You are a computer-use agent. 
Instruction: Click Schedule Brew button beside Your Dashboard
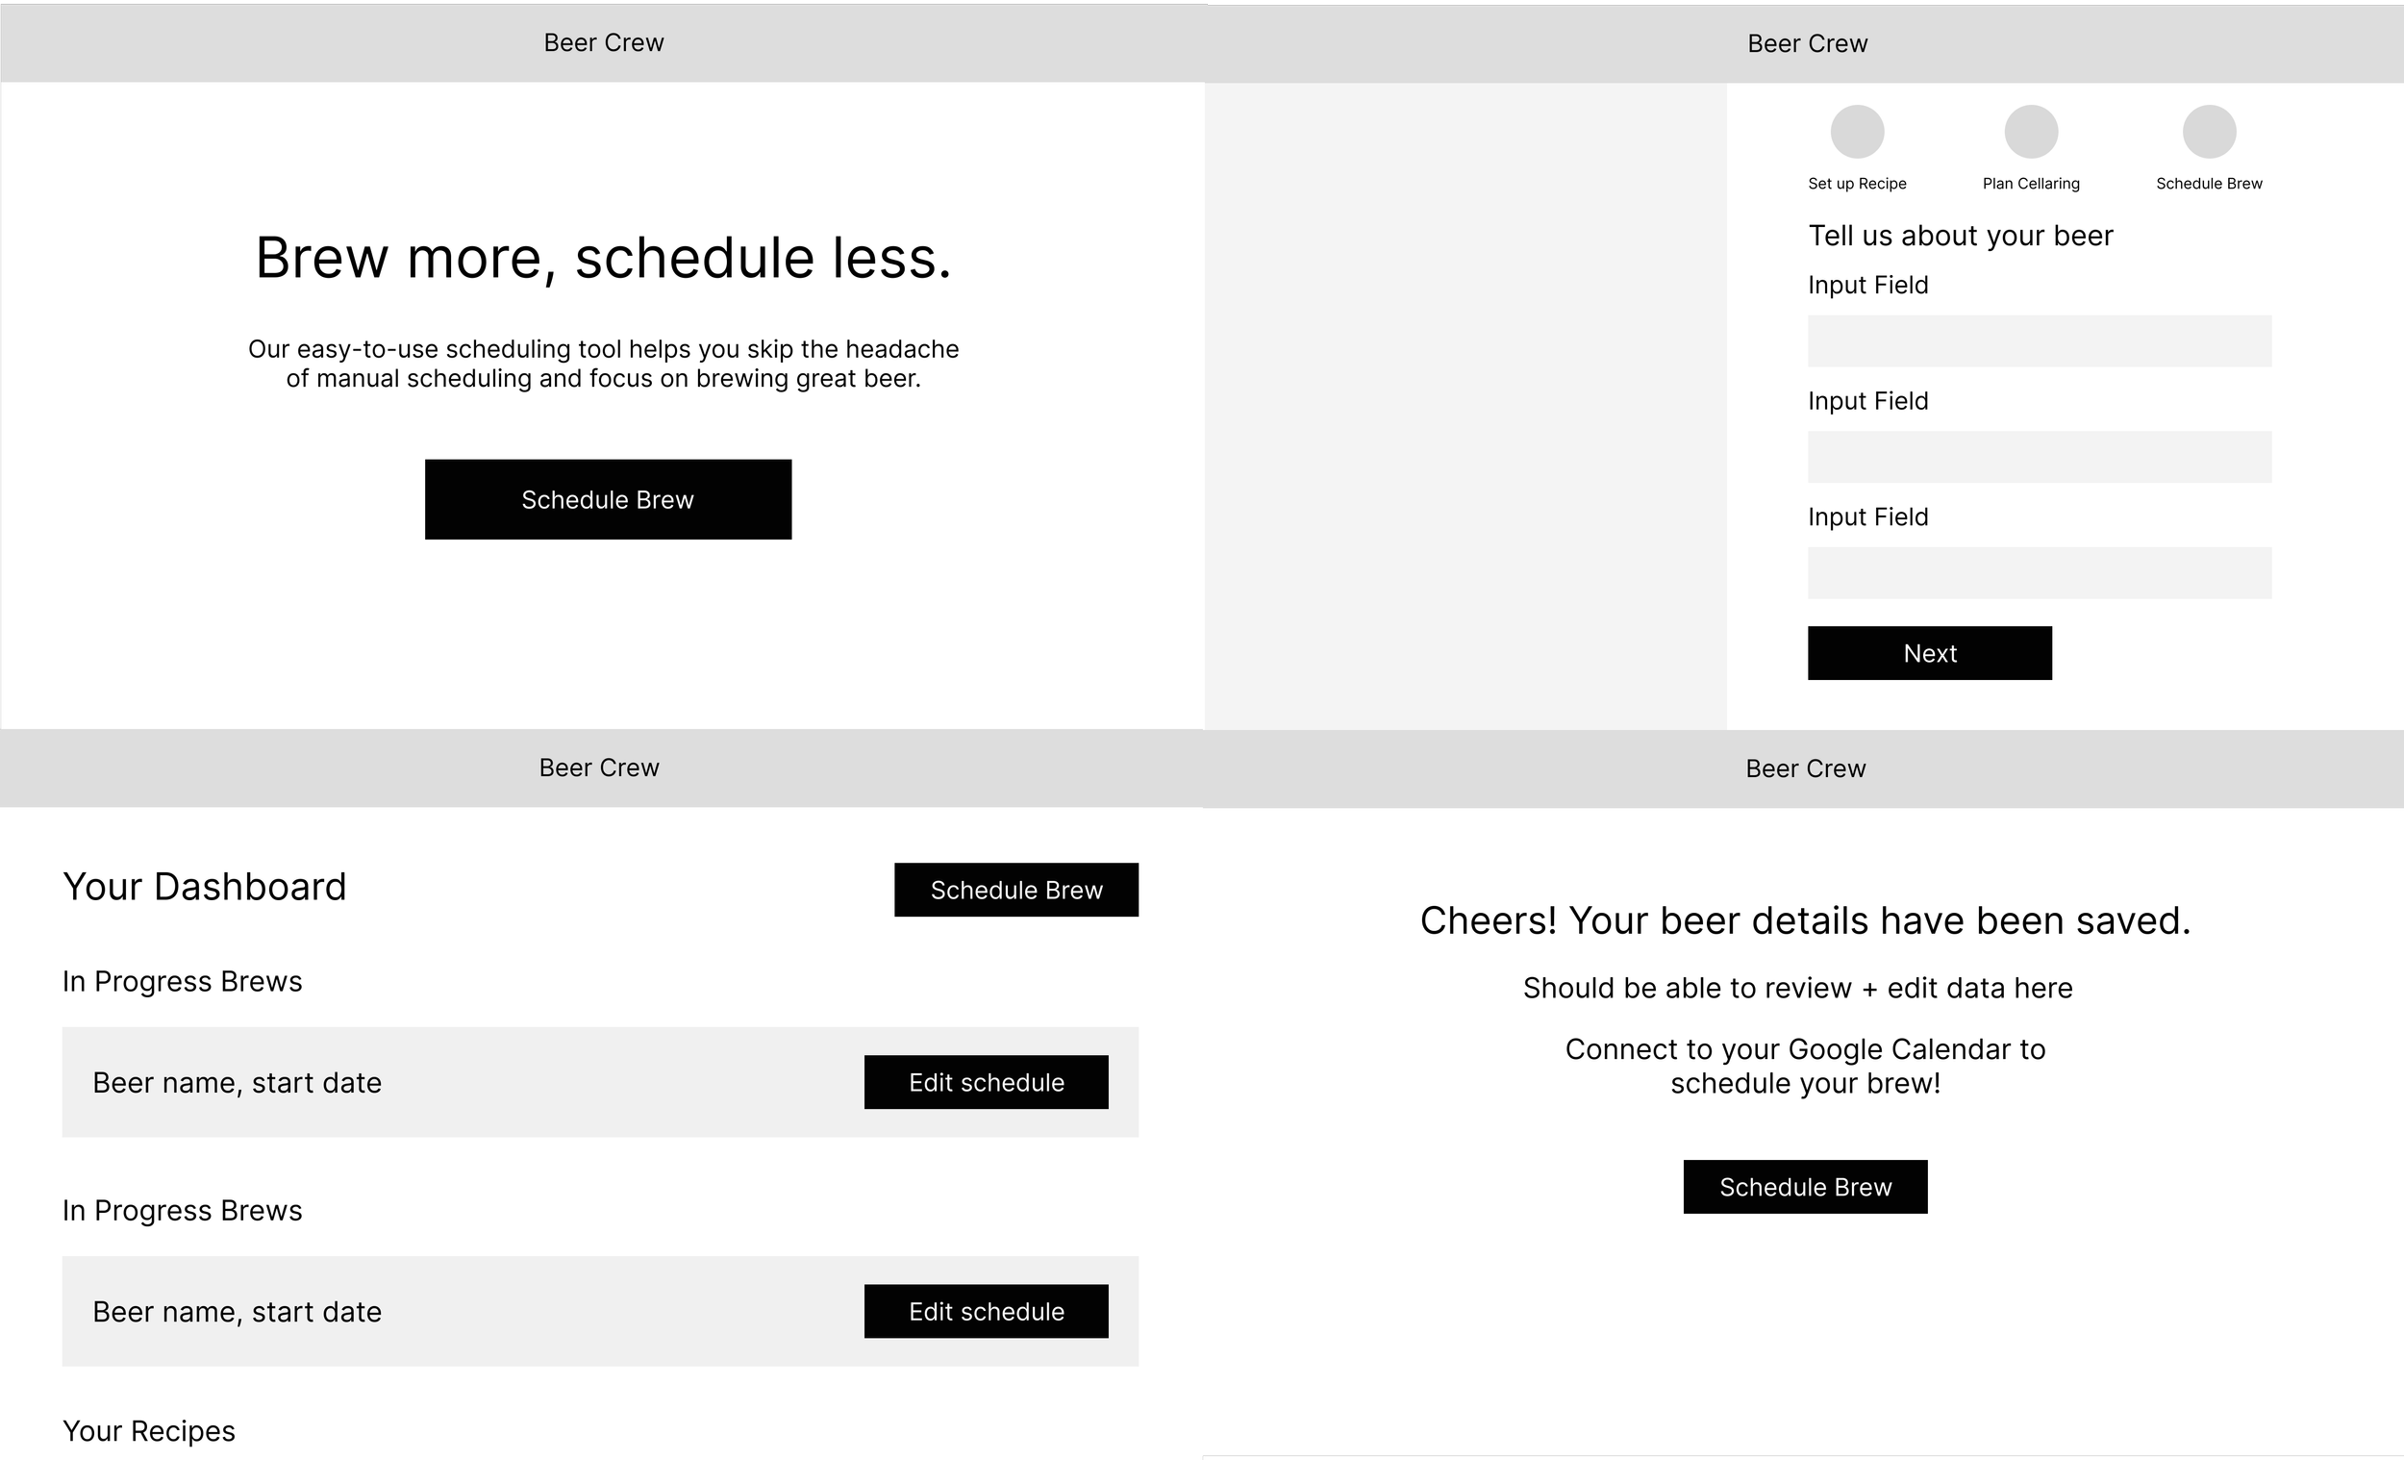tap(1015, 889)
